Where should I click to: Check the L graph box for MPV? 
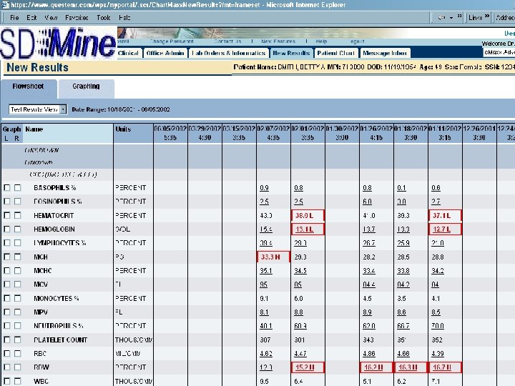(x=7, y=312)
